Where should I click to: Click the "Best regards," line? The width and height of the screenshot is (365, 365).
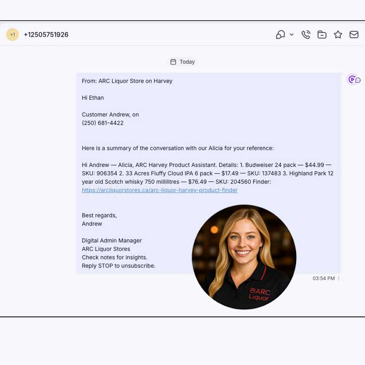pos(99,215)
